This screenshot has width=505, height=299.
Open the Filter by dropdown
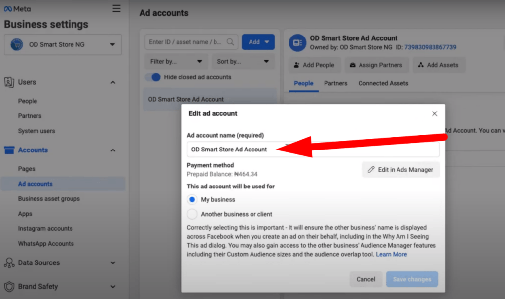[x=176, y=61]
